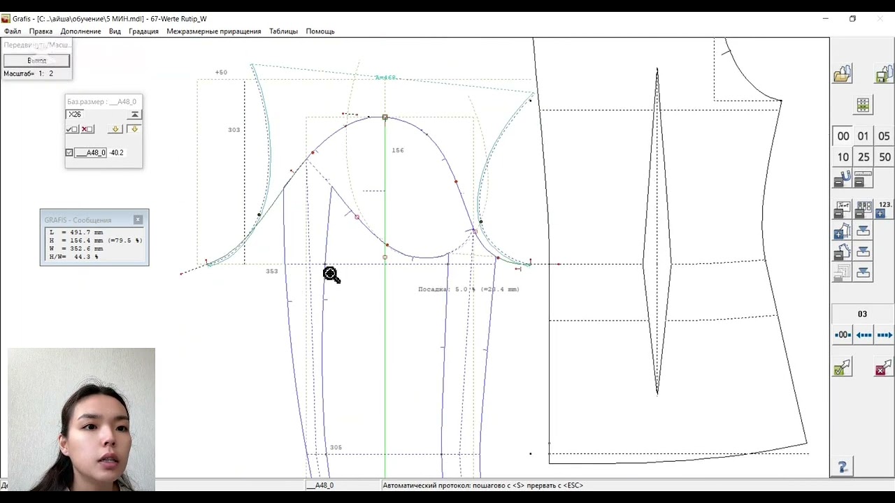Click the 03 step counter field

tap(862, 314)
